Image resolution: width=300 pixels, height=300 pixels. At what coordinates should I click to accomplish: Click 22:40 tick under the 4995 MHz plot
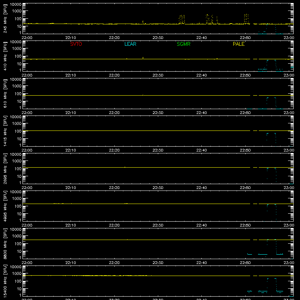[201, 225]
